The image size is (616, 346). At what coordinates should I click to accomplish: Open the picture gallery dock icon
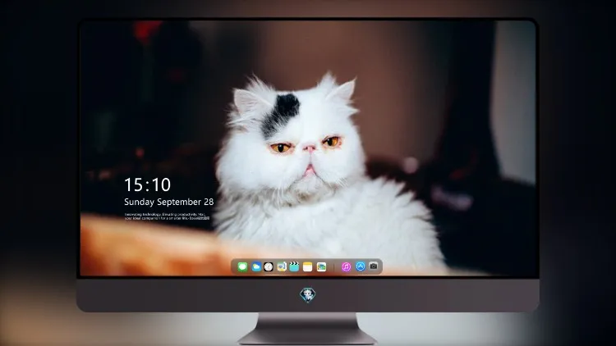(321, 266)
